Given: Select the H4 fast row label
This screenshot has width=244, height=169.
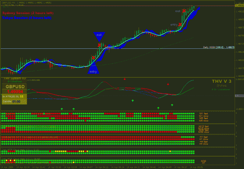Looking at the screenshot, I should pyautogui.click(x=203, y=142).
